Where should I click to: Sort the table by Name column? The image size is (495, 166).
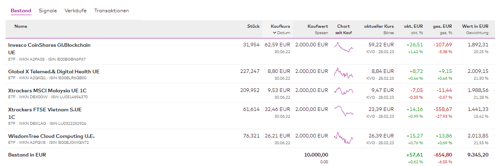click(21, 26)
